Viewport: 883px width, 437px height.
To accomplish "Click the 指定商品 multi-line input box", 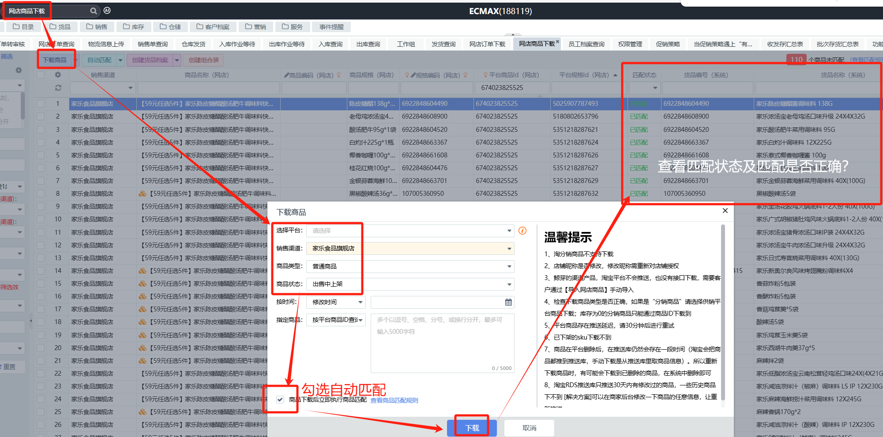I will pyautogui.click(x=442, y=343).
